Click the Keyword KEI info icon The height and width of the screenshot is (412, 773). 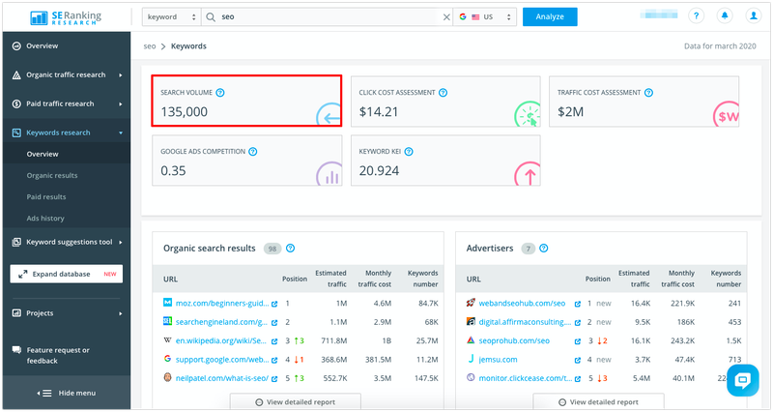(x=409, y=152)
